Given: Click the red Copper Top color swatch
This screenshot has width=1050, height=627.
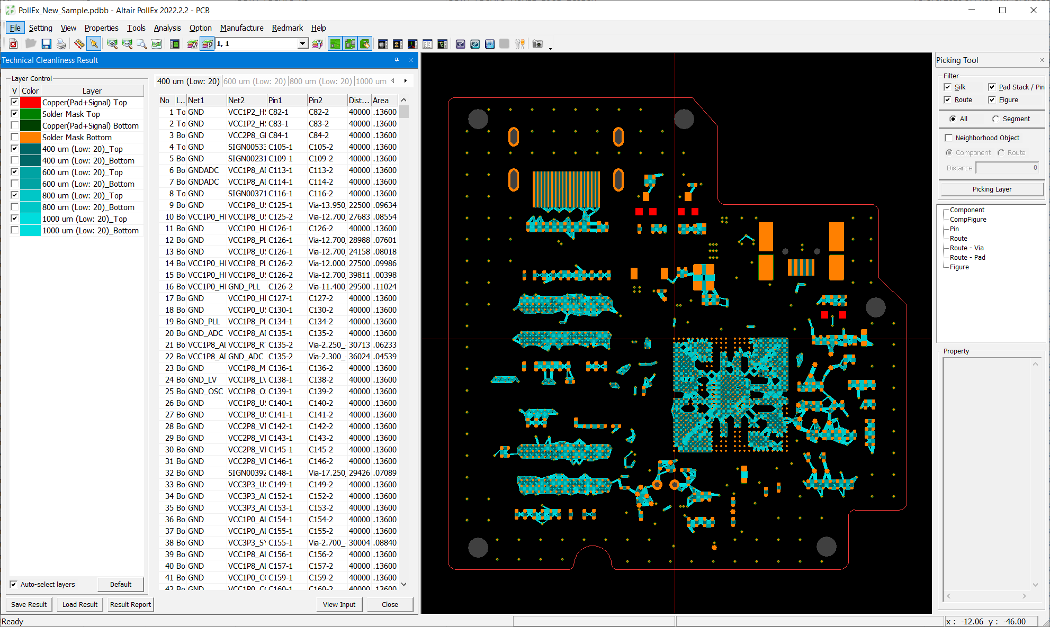Looking at the screenshot, I should click(30, 103).
